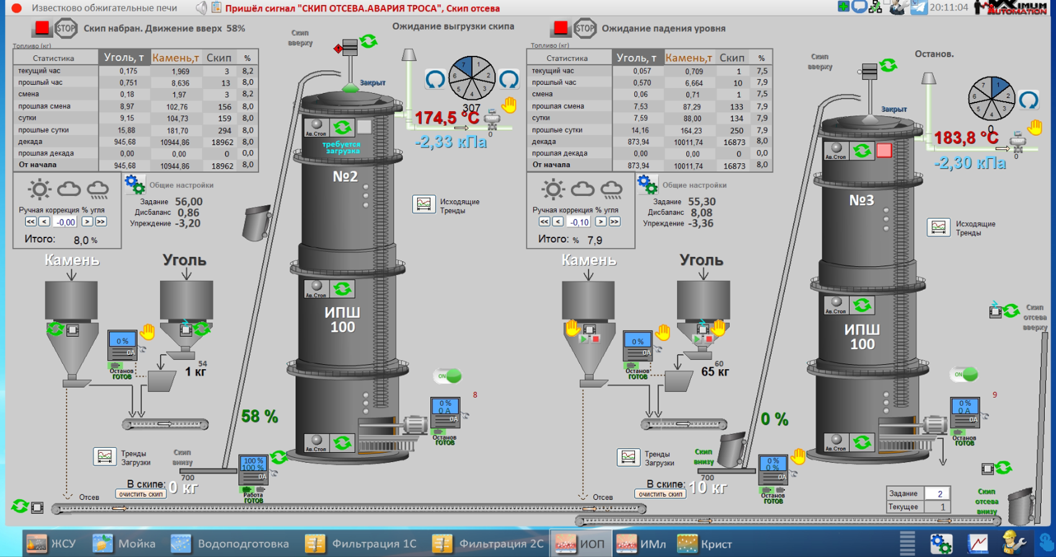
Task: Open 'Тренды Загрузки' chart icon for kiln №3
Action: [628, 457]
